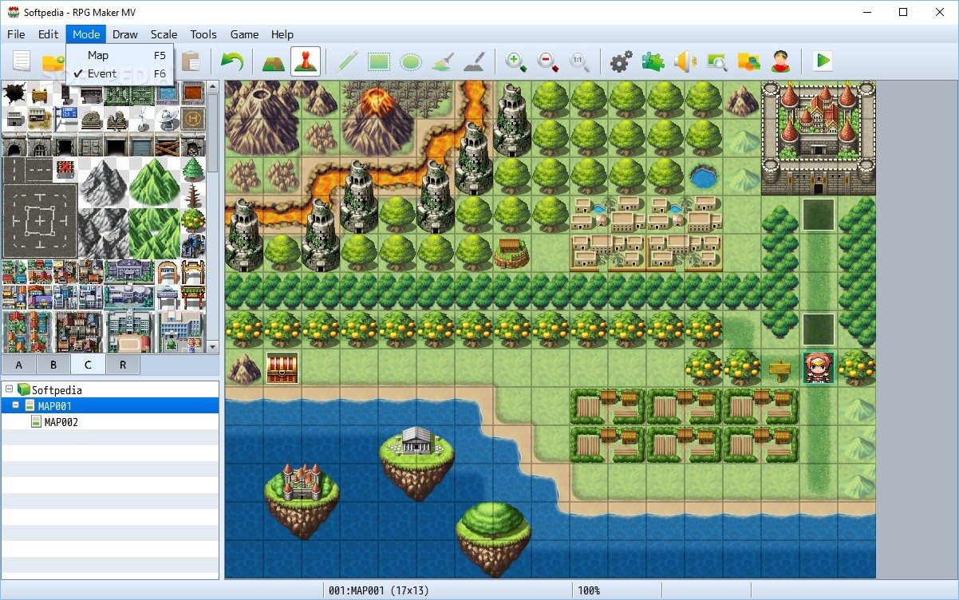Viewport: 959px width, 600px height.
Task: Click the Paste clipboard toolbar icon
Action: coord(191,61)
